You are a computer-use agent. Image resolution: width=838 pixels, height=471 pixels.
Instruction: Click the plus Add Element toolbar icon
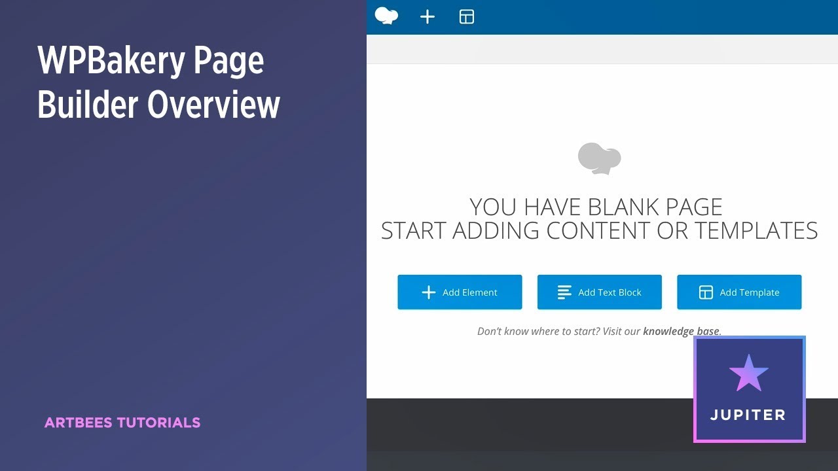coord(427,17)
